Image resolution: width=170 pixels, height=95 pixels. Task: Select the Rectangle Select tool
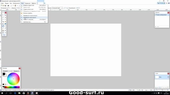3,15
